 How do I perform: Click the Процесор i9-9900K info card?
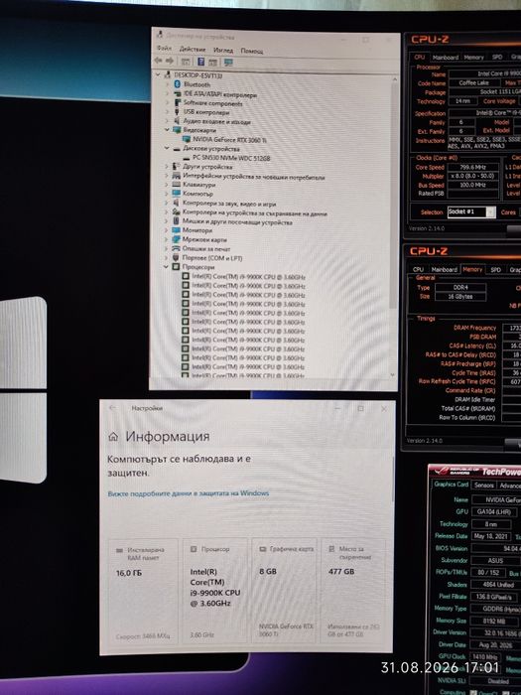[215, 592]
